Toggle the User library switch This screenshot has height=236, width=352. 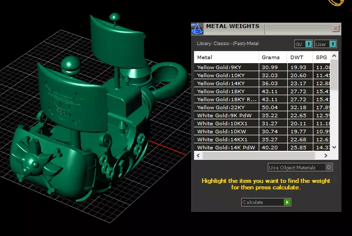pyautogui.click(x=325, y=44)
